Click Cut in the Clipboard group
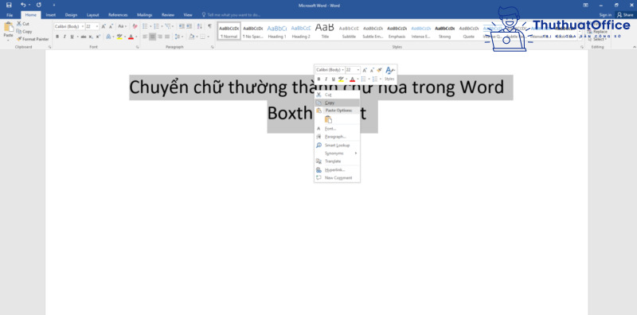 point(23,24)
